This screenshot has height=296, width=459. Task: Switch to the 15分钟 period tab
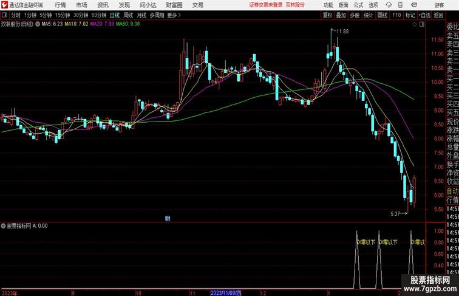coord(63,15)
